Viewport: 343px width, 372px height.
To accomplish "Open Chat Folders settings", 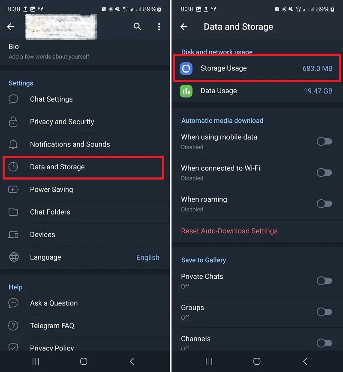I will pyautogui.click(x=85, y=212).
